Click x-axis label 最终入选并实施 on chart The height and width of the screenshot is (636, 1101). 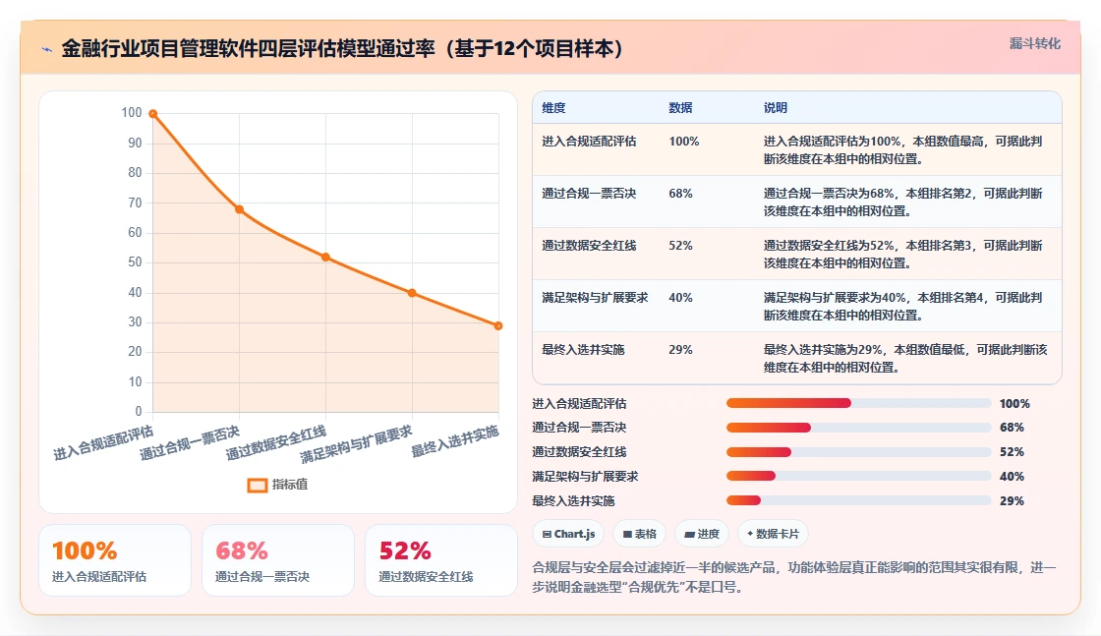pyautogui.click(x=455, y=441)
